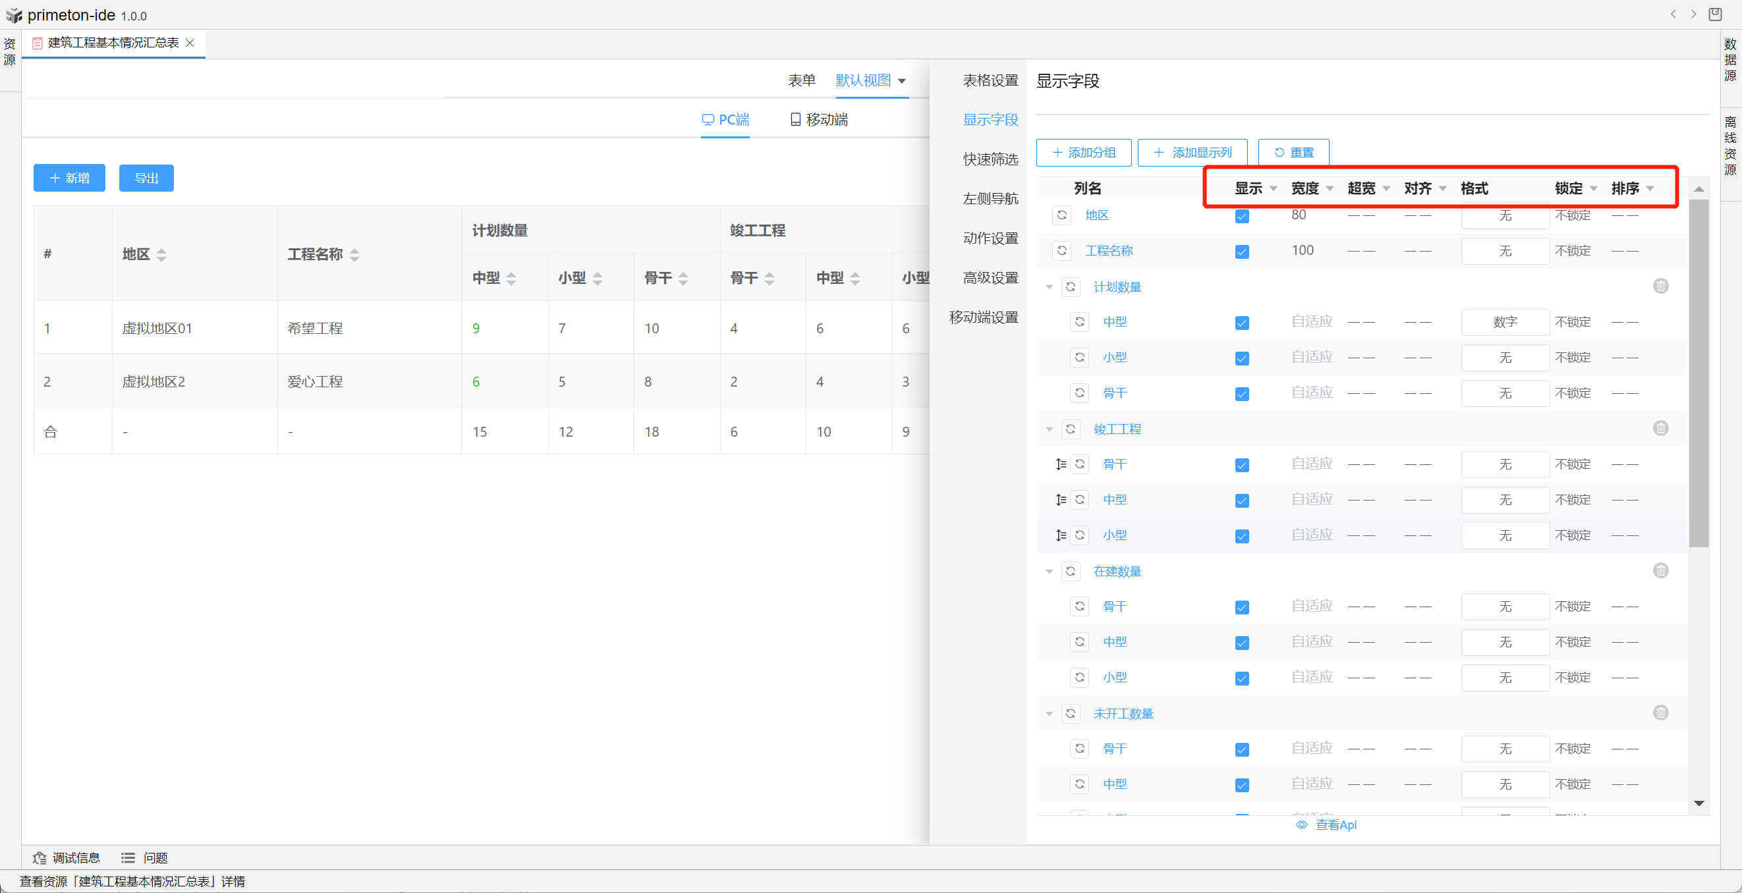Click the debug info bug icon
1742x893 pixels.
40,858
